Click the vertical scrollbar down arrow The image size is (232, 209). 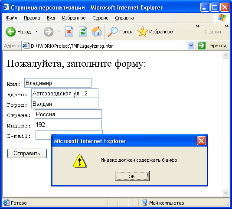225,193
